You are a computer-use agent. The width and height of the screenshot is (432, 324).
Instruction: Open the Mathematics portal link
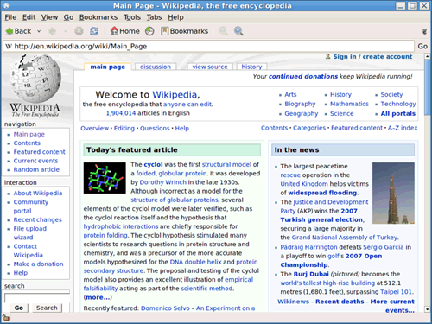pyautogui.click(x=349, y=104)
